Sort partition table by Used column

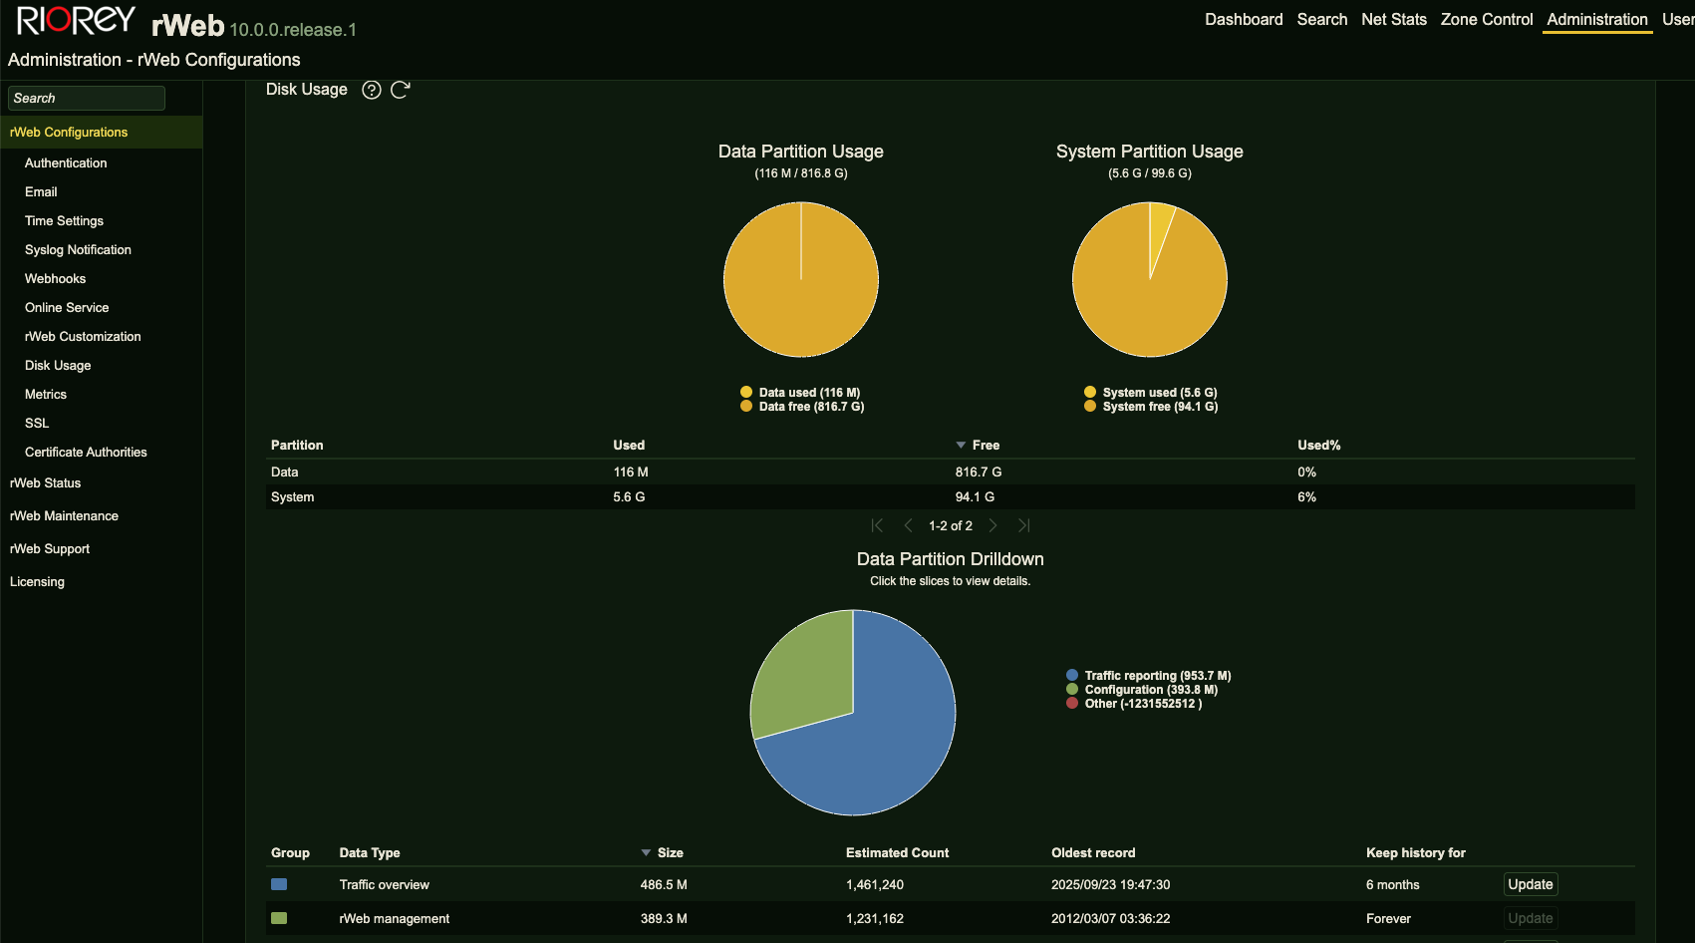(629, 445)
